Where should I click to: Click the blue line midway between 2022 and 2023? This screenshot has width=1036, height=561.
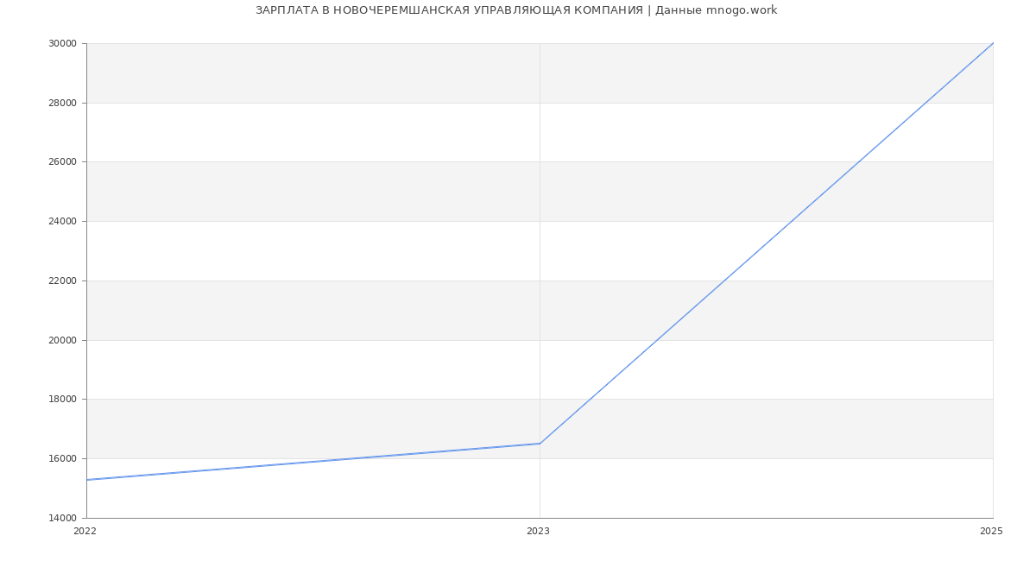point(313,462)
